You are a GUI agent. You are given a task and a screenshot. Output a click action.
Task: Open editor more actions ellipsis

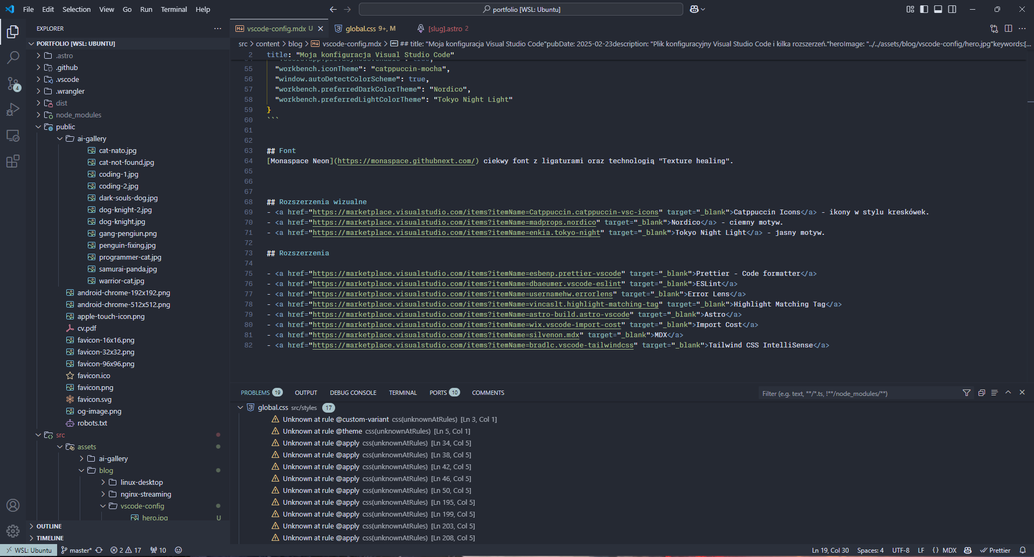coord(1022,29)
